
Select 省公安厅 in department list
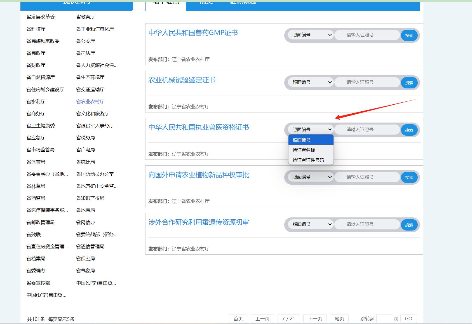coord(85,41)
